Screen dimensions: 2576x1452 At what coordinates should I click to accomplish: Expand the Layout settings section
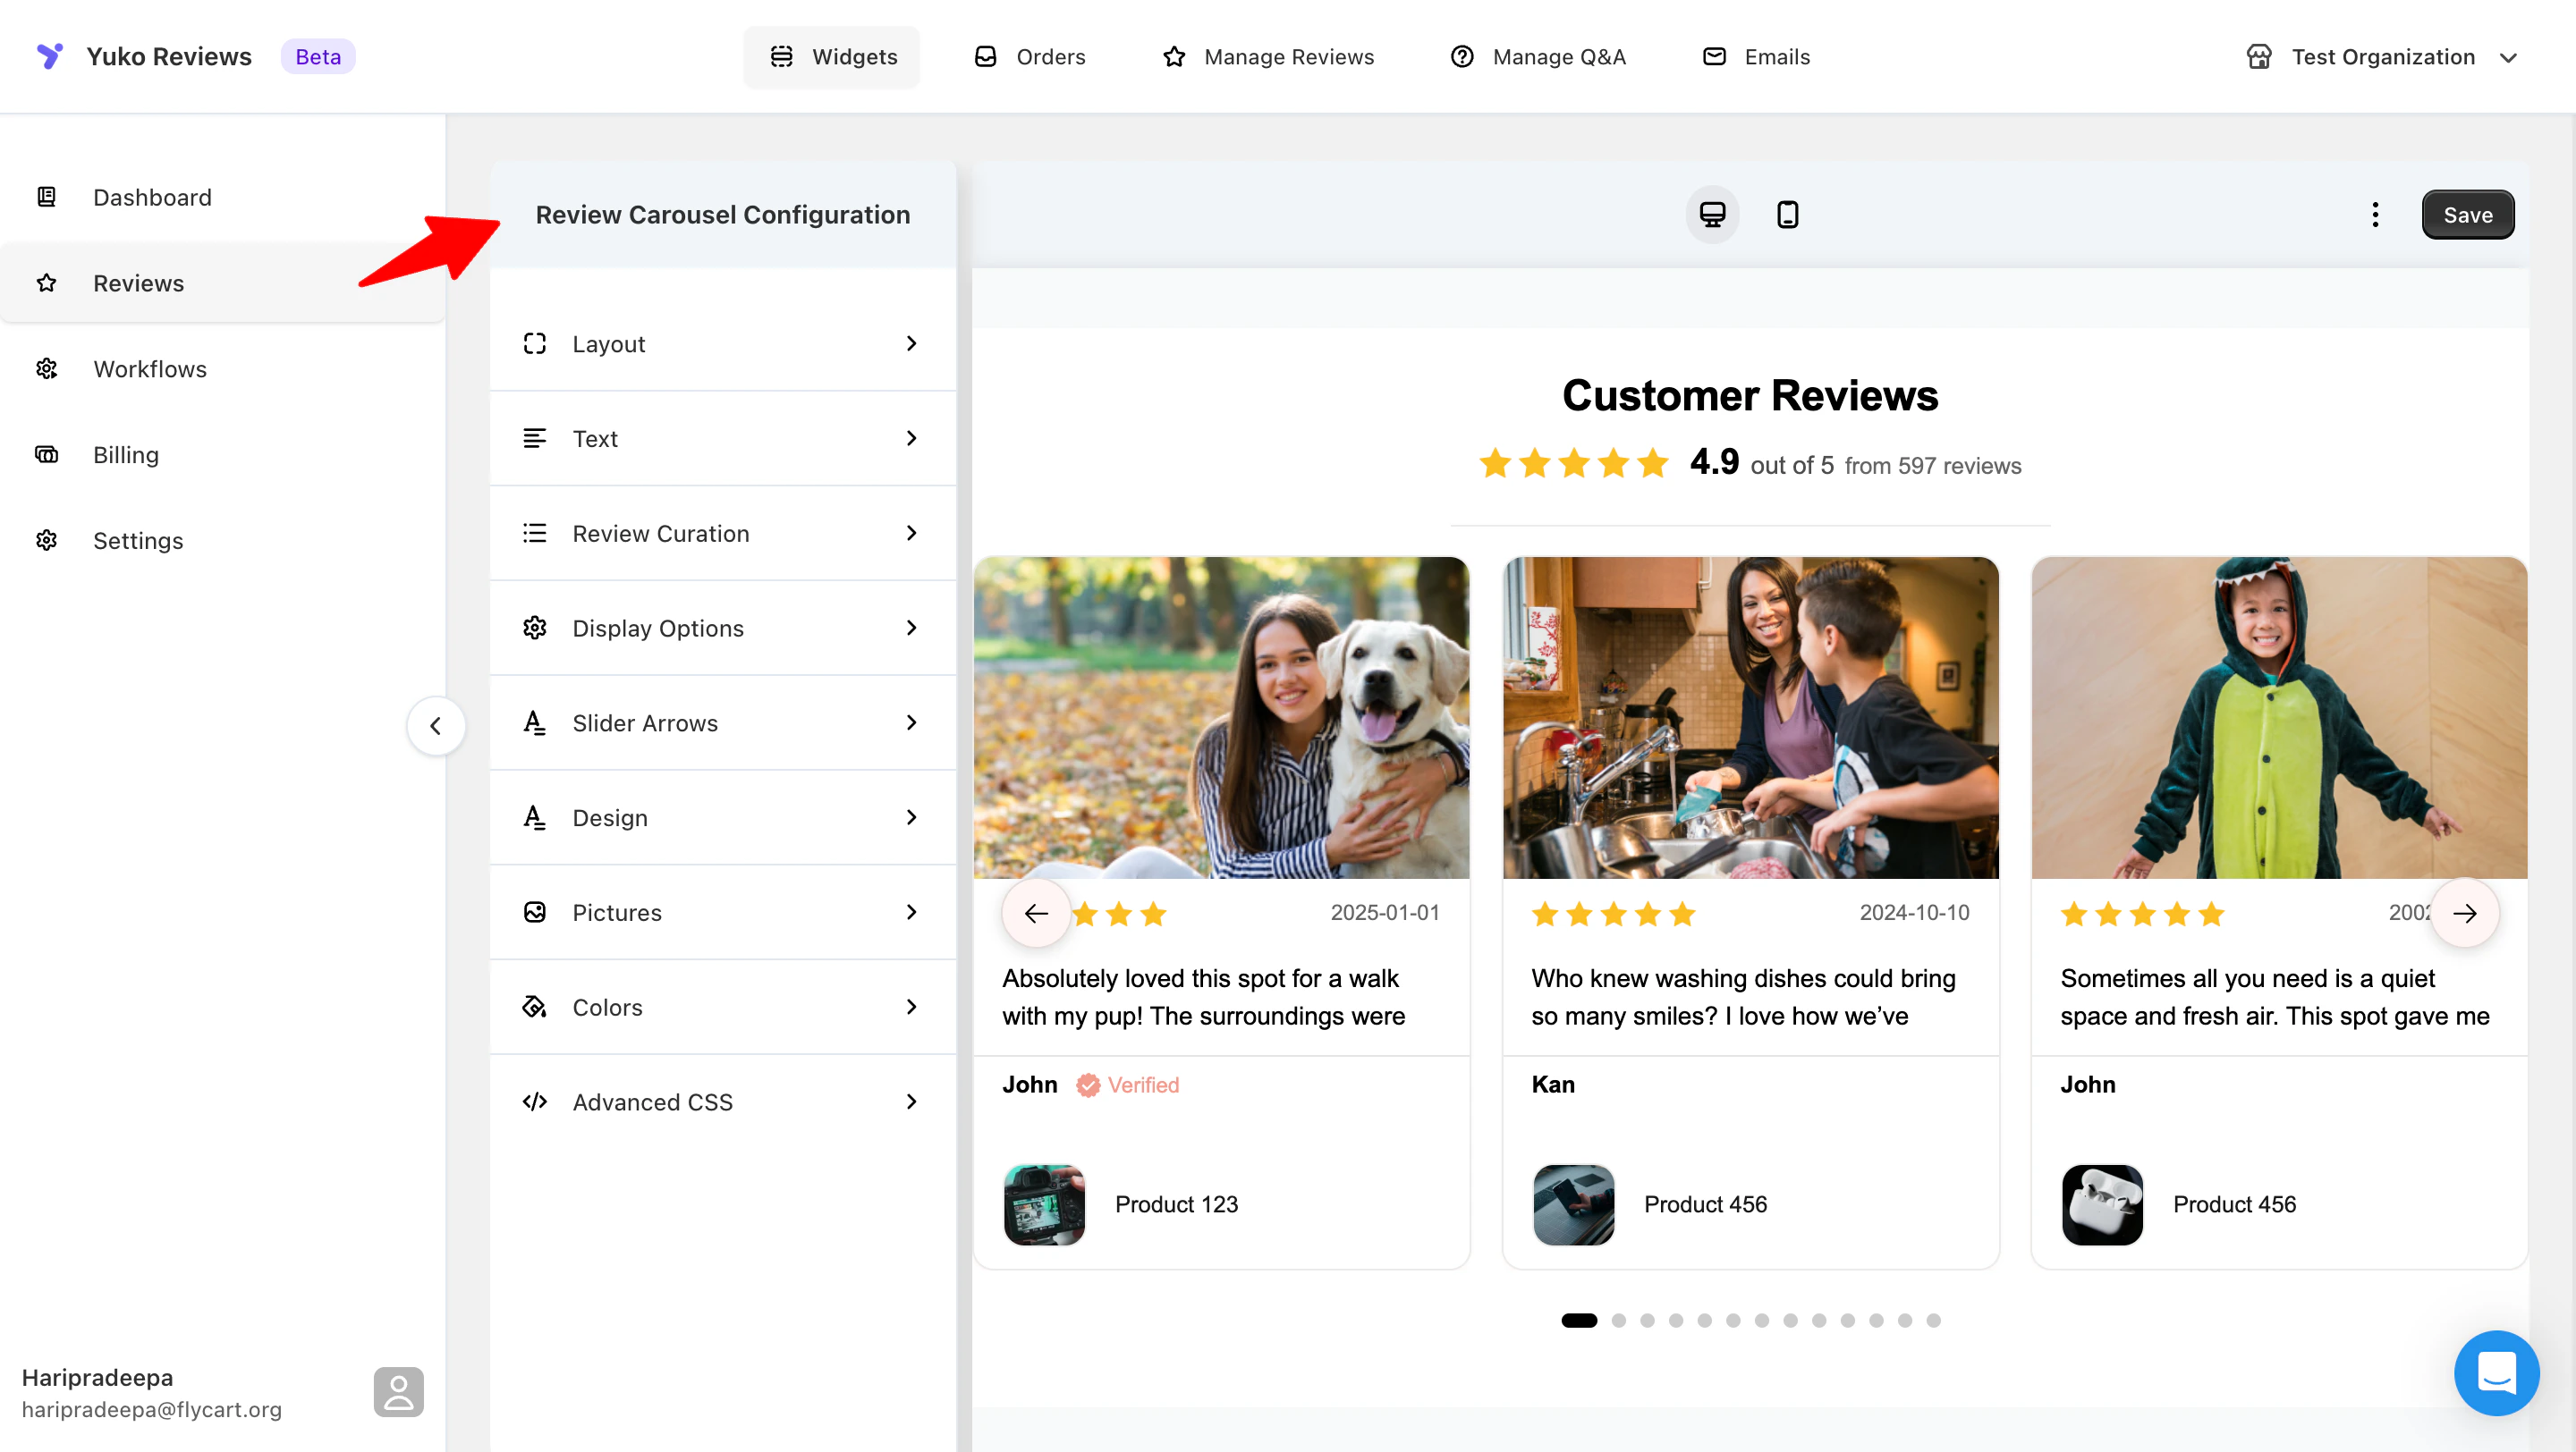pyautogui.click(x=722, y=343)
